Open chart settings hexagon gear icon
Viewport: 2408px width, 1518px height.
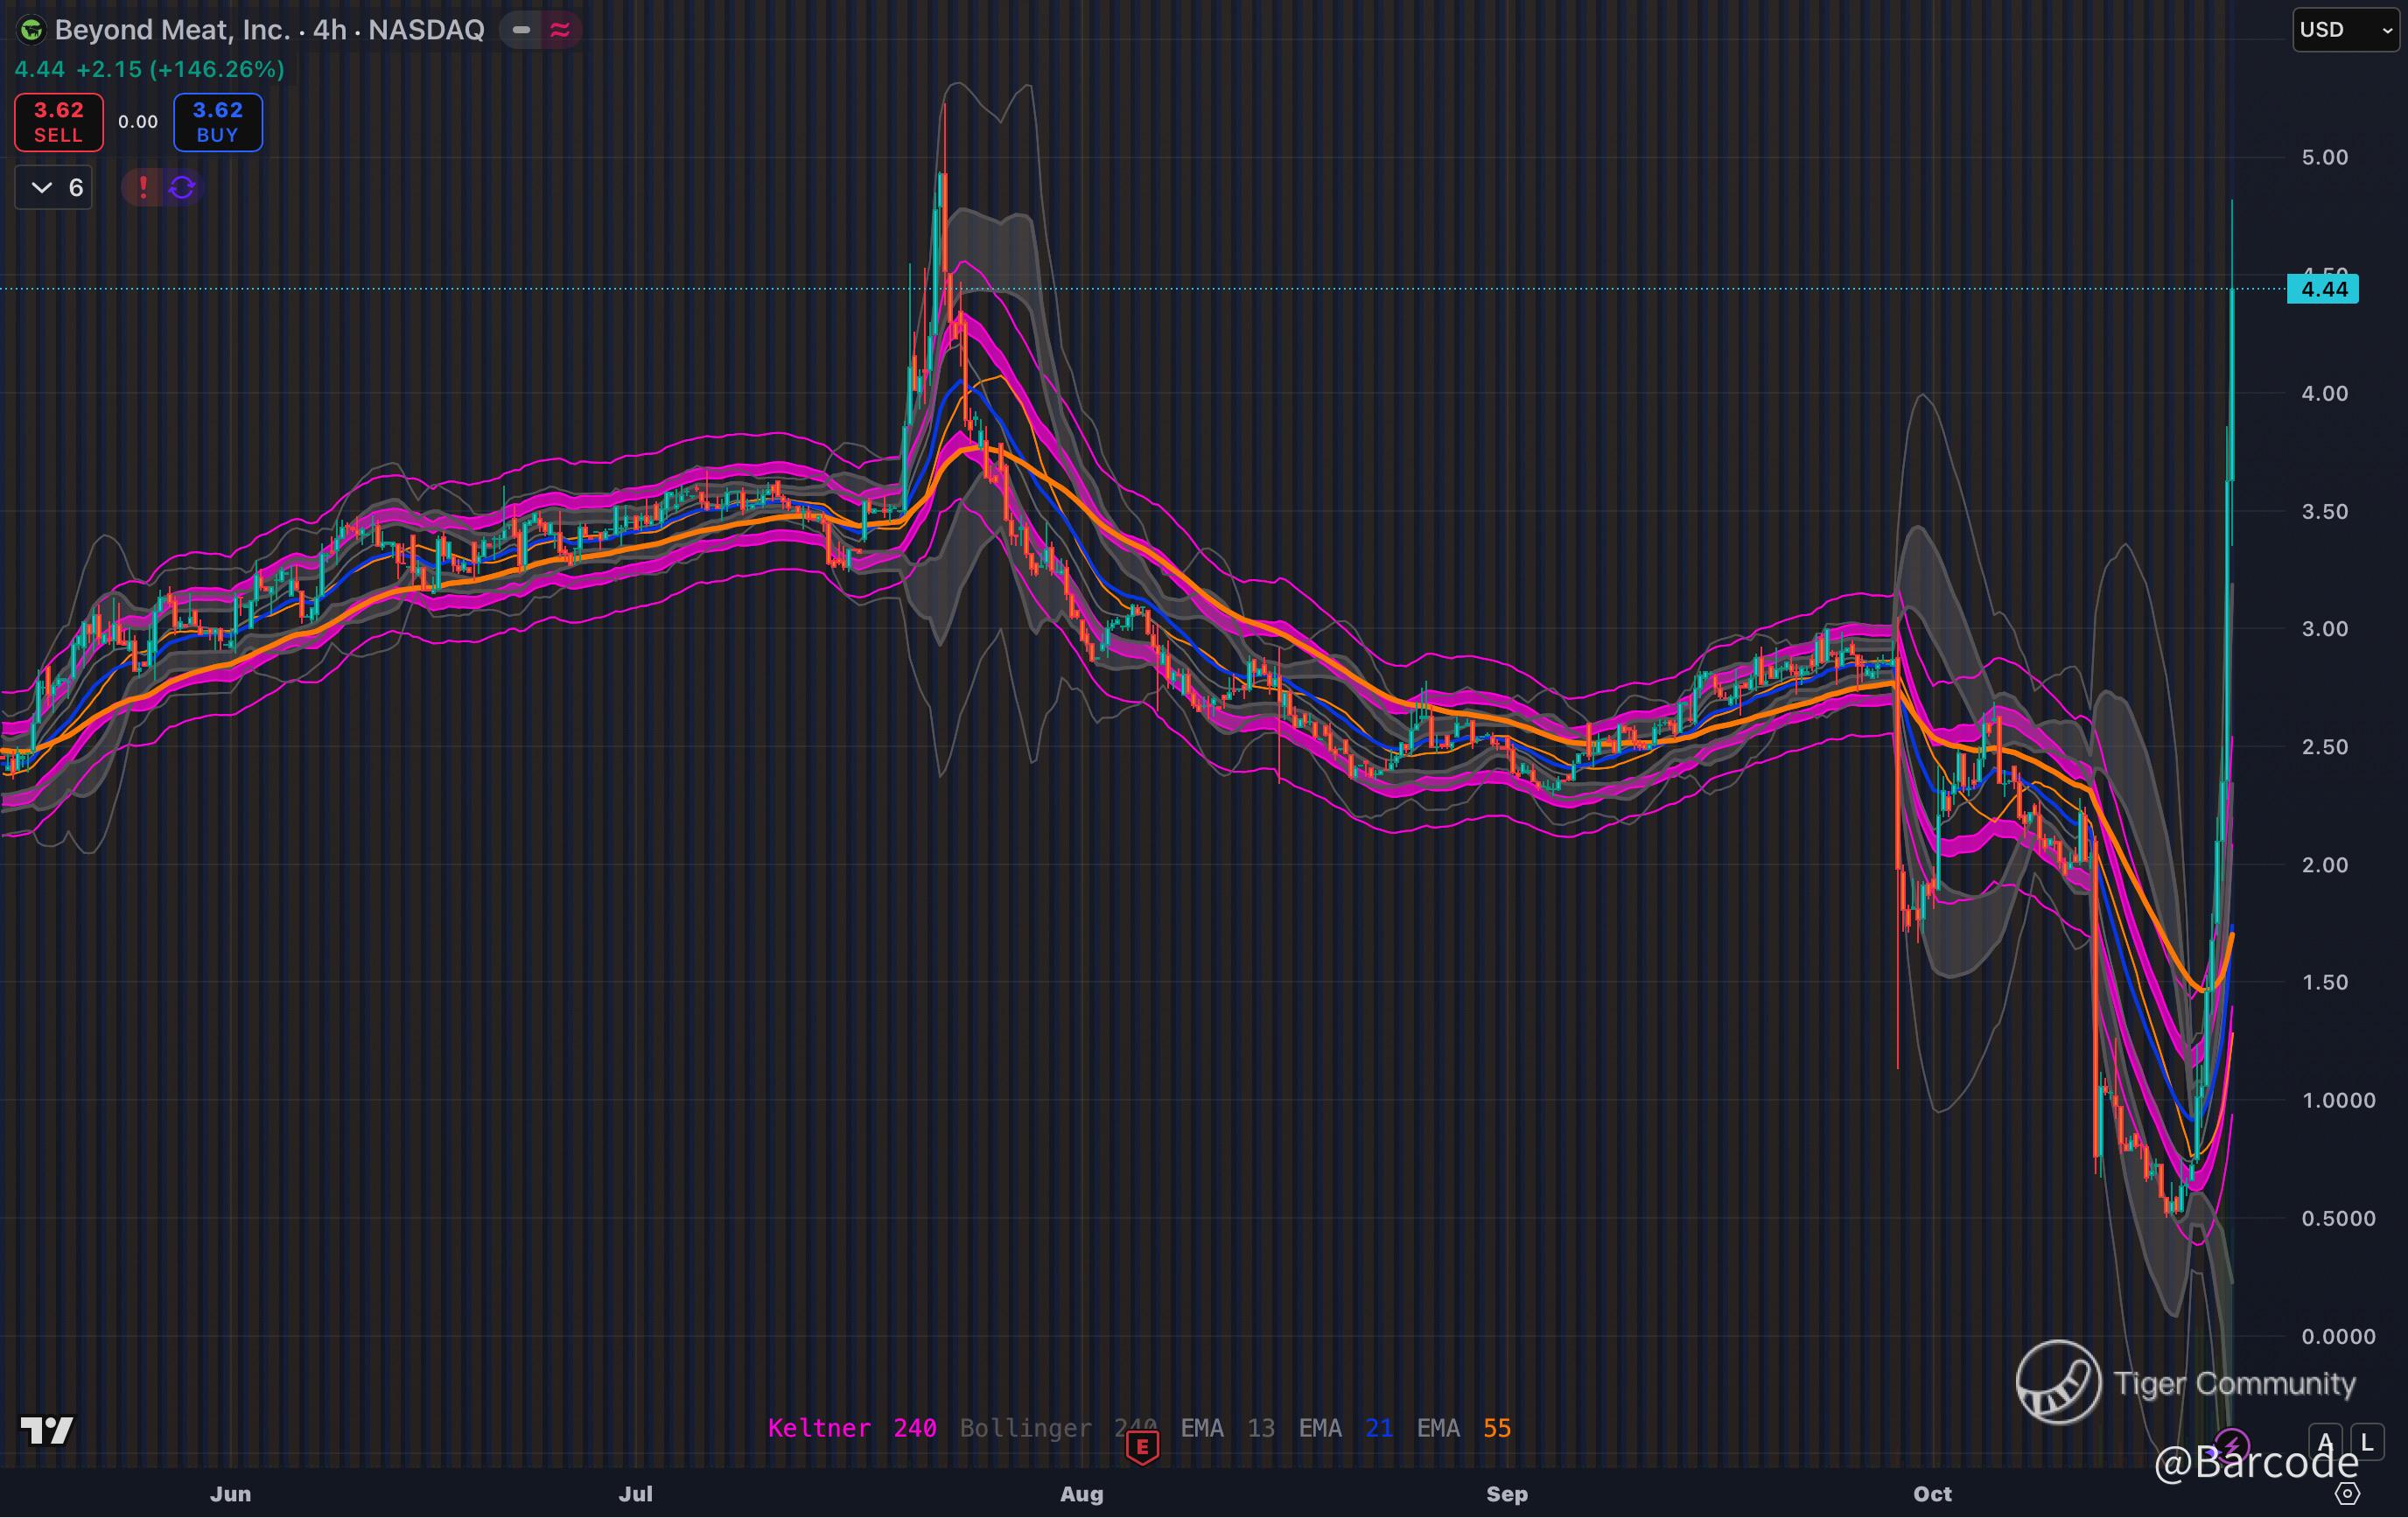[x=2347, y=1494]
